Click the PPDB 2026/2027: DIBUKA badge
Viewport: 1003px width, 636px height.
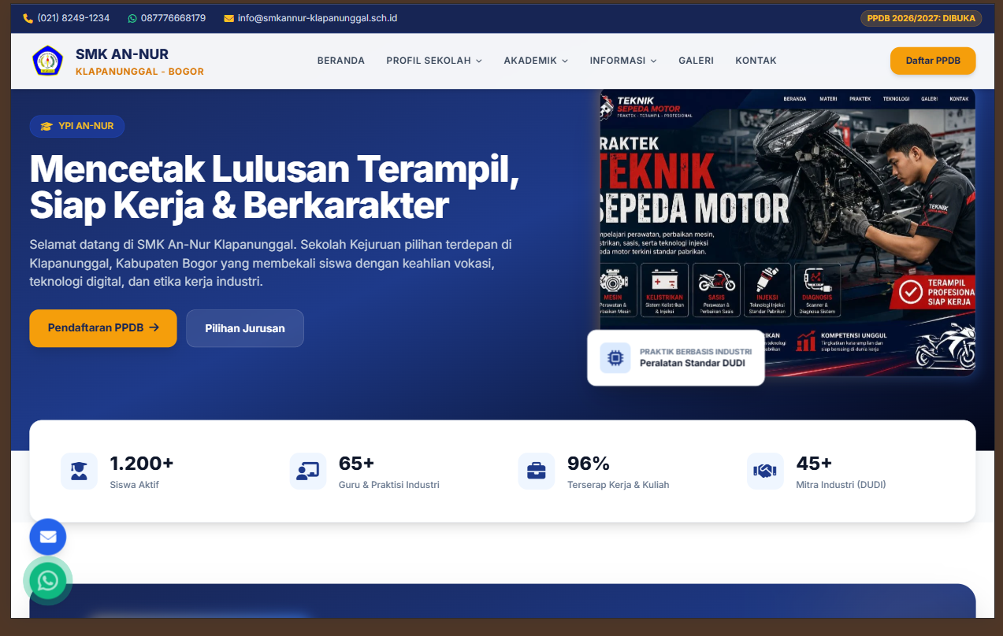pos(921,18)
